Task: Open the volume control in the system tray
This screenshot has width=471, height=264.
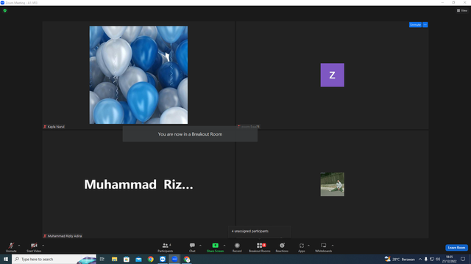Action: [x=438, y=259]
